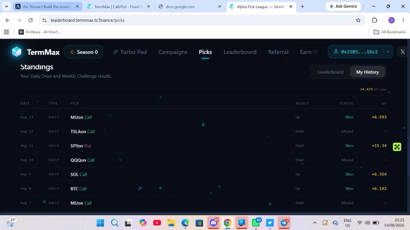This screenshot has height=230, width=410.
Task: Click the +15.34 AP value
Action: tap(379, 146)
